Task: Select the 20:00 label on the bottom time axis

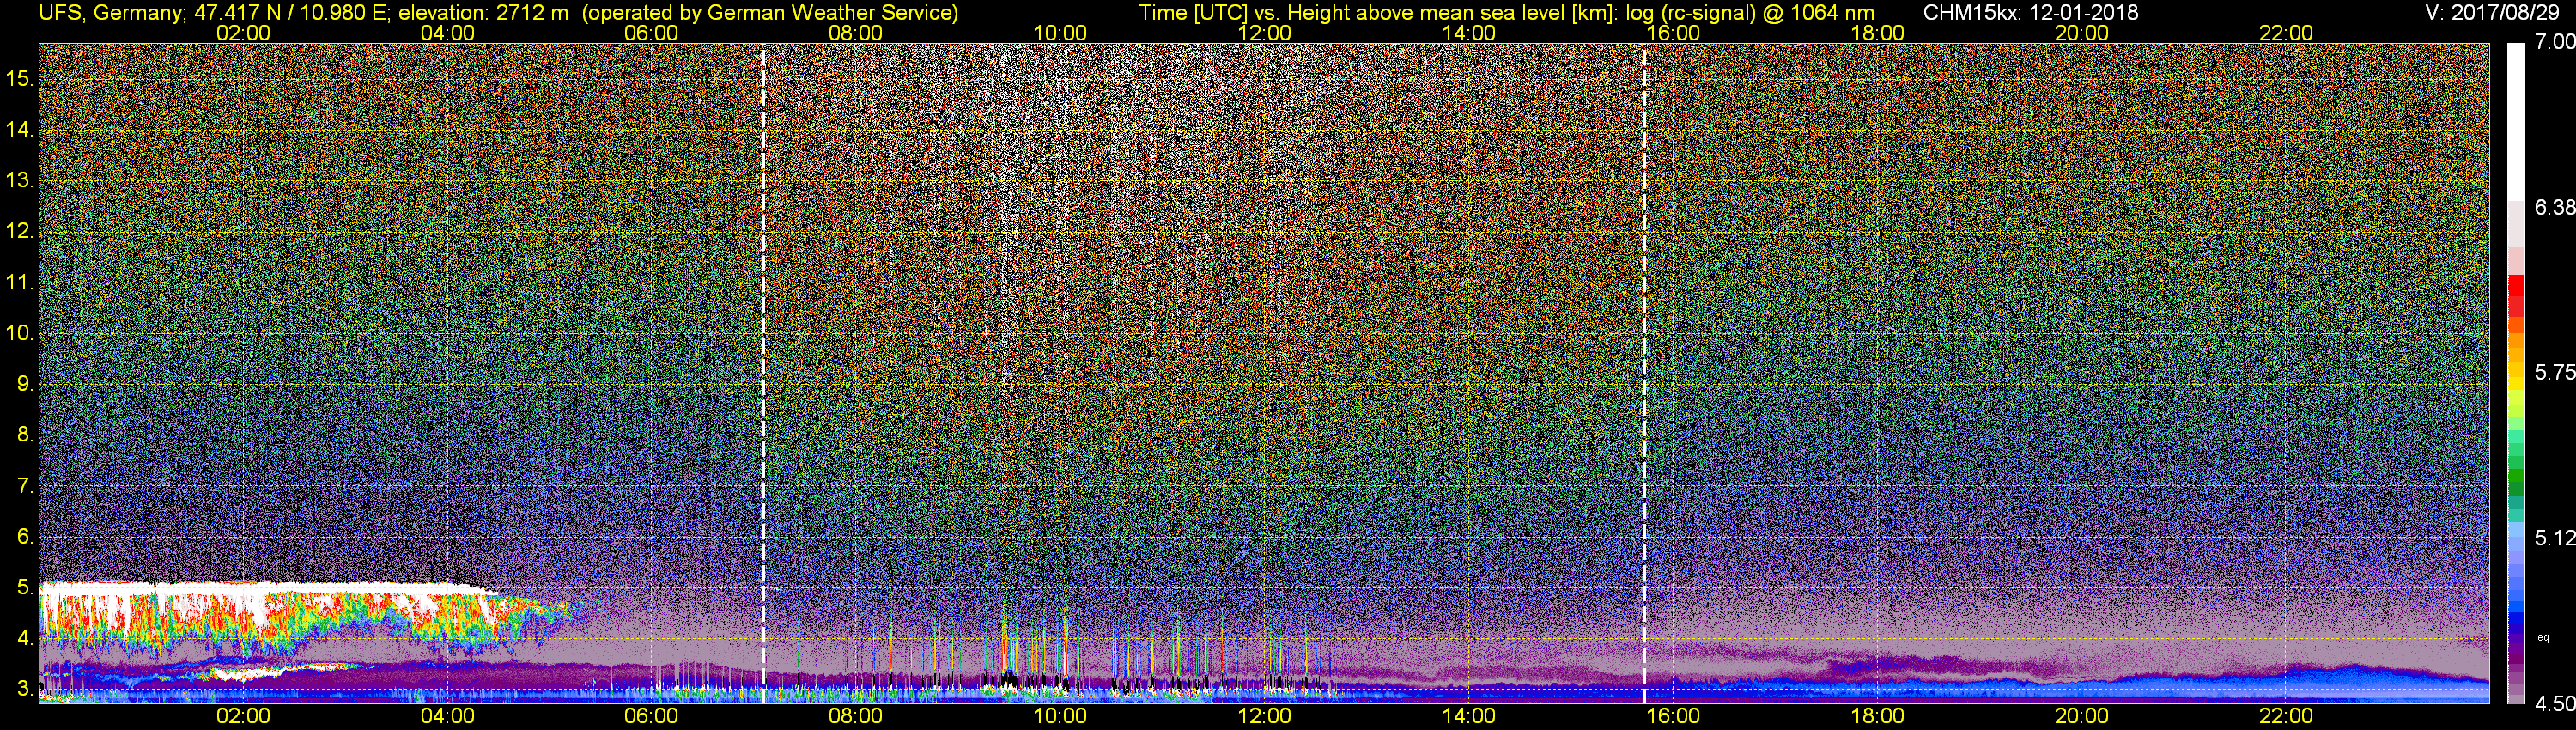Action: tap(2082, 716)
